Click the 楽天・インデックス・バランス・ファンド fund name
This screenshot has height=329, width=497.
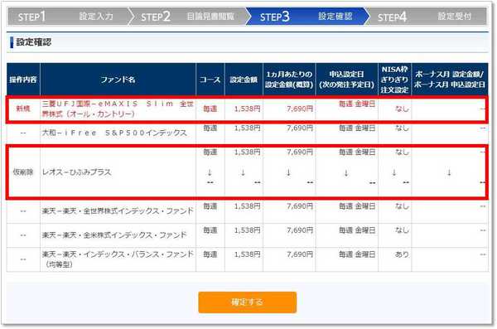[118, 259]
